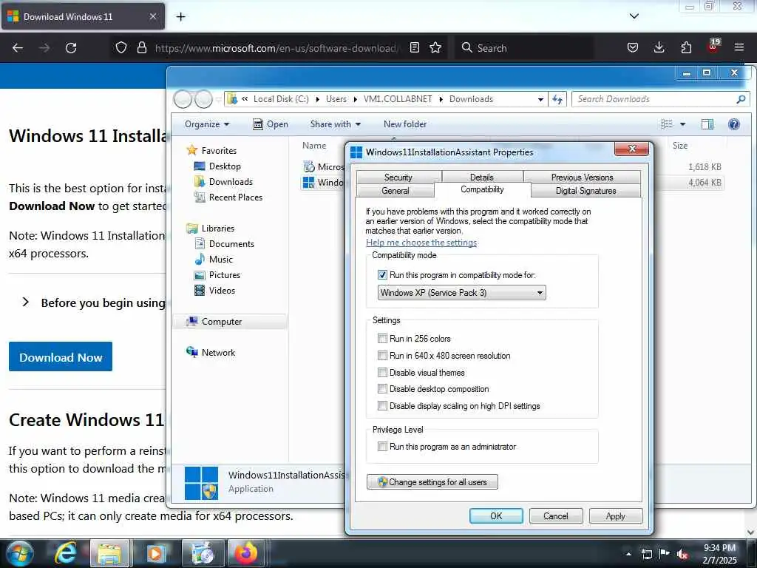Viewport: 757px width, 568px height.
Task: Open the Pocket save icon in the Firefox toolbar
Action: coord(633,48)
